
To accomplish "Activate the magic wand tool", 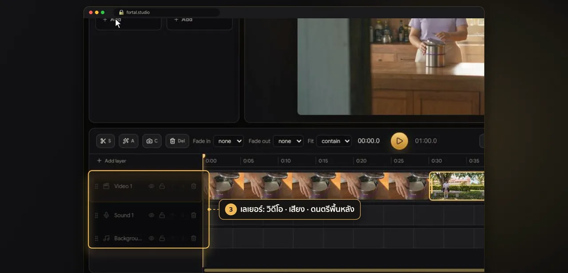I will (x=129, y=141).
